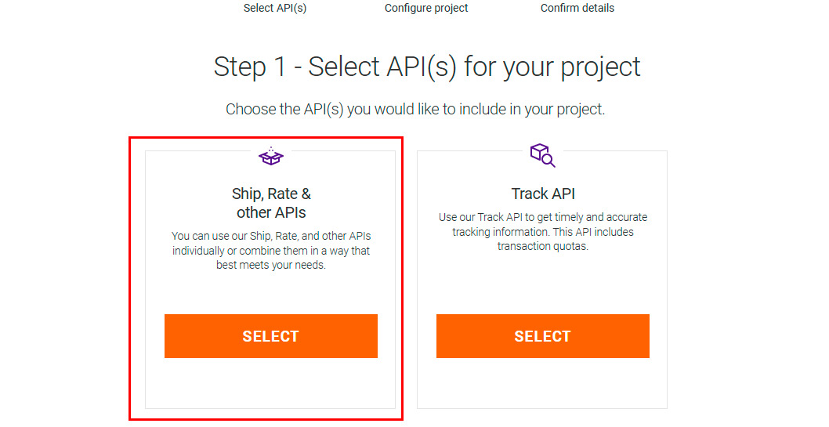Click the "Step 1 - Select API(s)" heading

427,67
